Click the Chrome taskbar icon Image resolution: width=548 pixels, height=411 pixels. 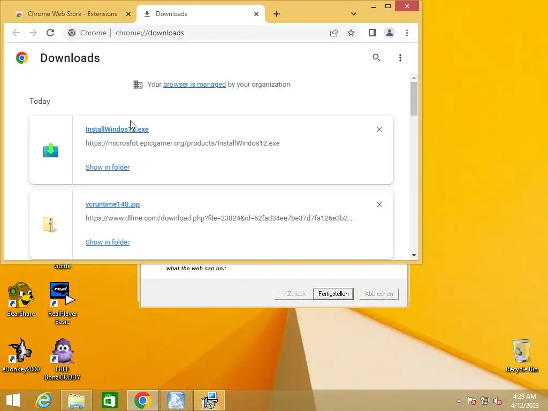[142, 400]
